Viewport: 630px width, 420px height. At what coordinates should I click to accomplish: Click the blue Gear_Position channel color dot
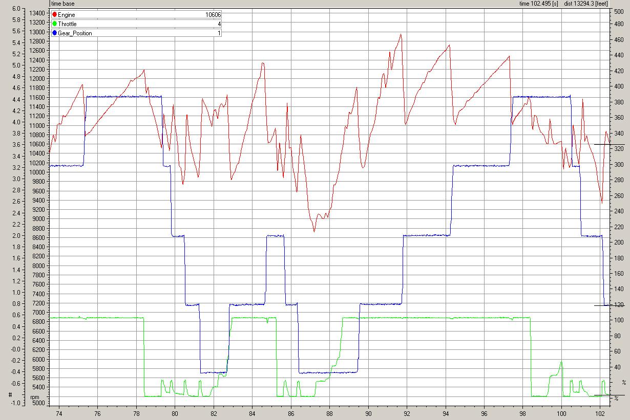click(x=54, y=33)
